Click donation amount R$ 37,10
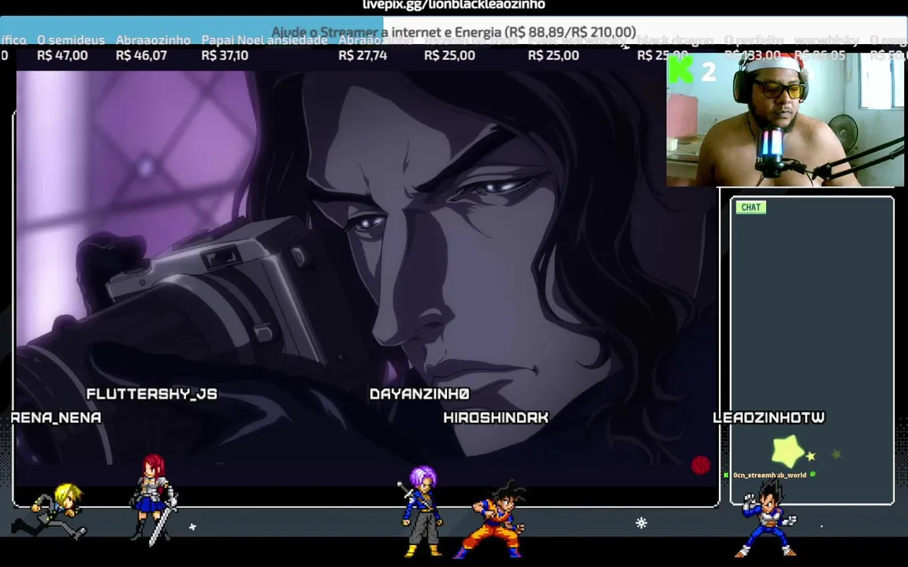This screenshot has width=908, height=567. 225,56
